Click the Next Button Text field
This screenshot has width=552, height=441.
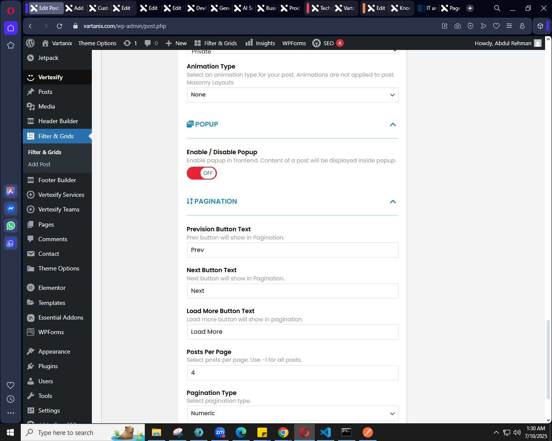(292, 291)
